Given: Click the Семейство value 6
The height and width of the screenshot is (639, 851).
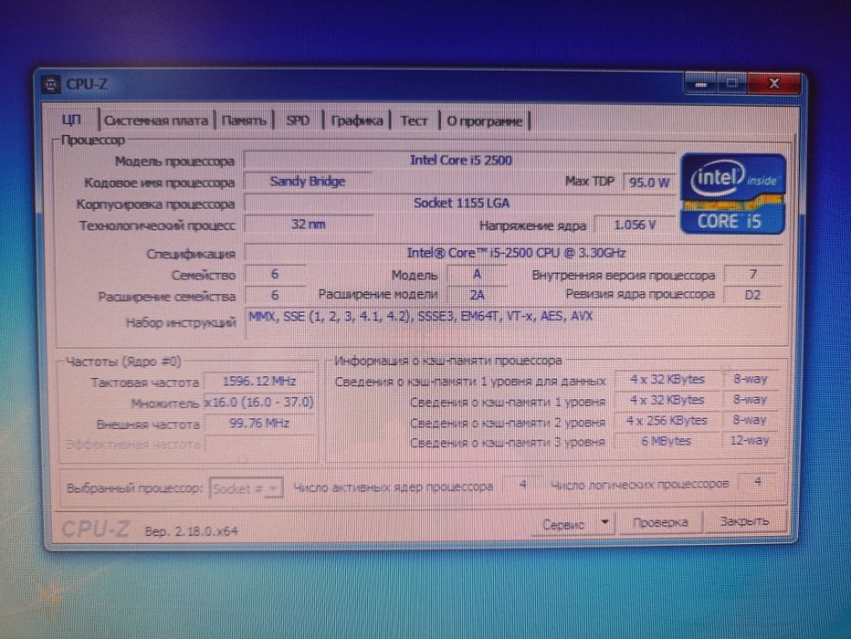Looking at the screenshot, I should pos(275,275).
